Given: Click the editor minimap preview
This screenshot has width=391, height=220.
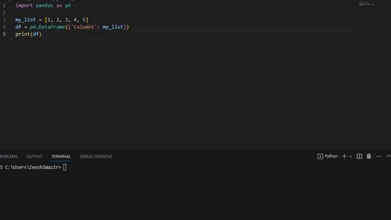Looking at the screenshot, I should click(367, 4).
